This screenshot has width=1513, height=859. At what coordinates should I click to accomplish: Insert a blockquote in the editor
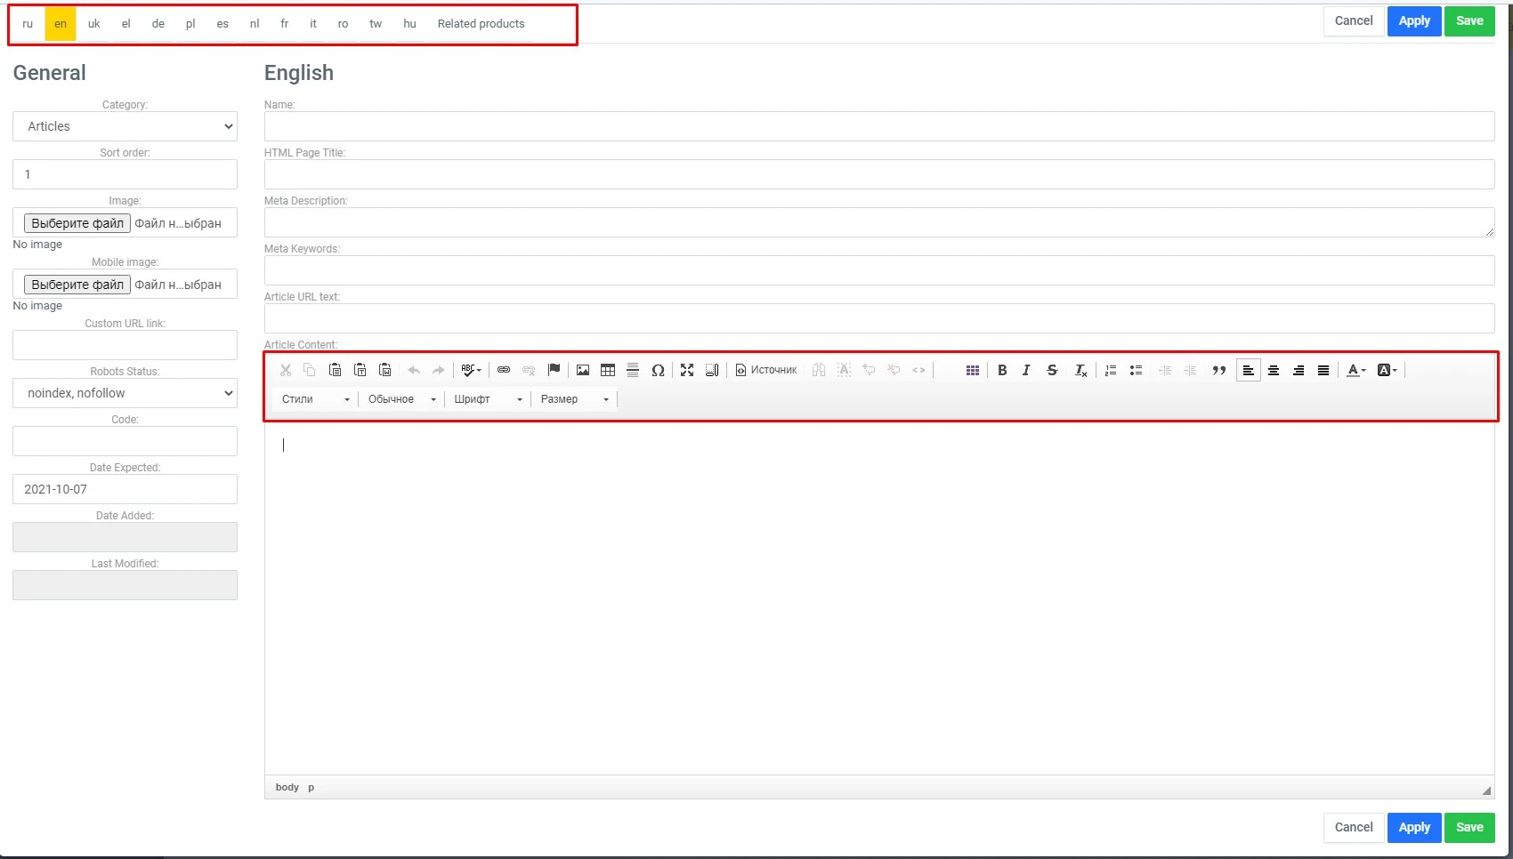pos(1218,370)
